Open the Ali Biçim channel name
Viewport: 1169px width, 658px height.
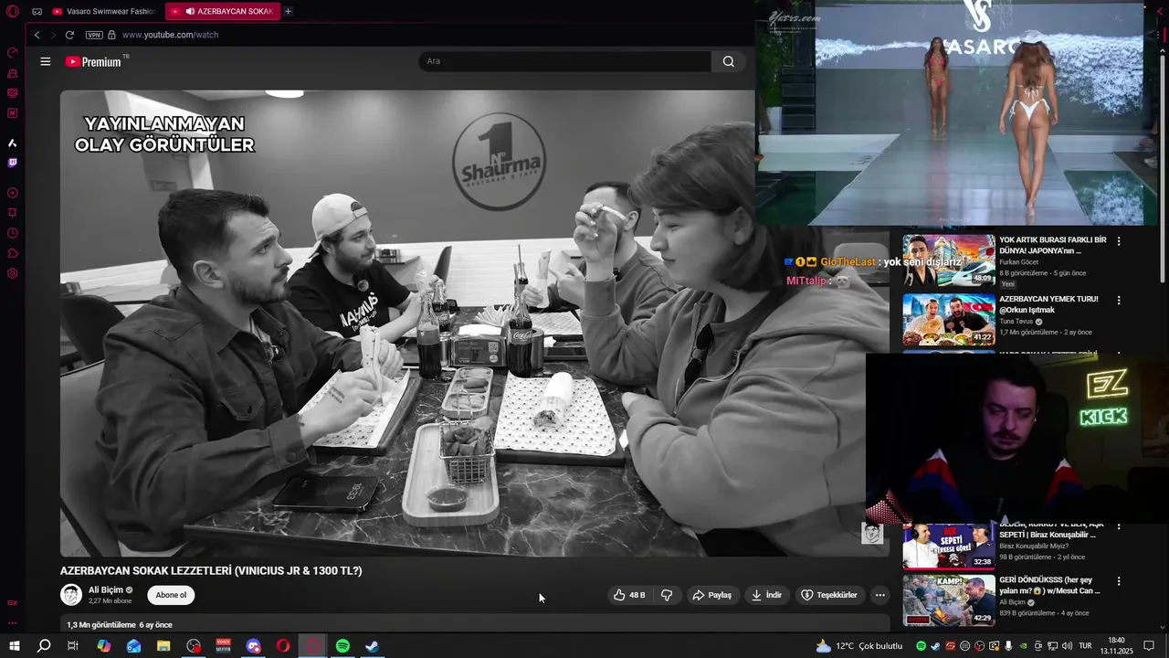[x=106, y=590]
